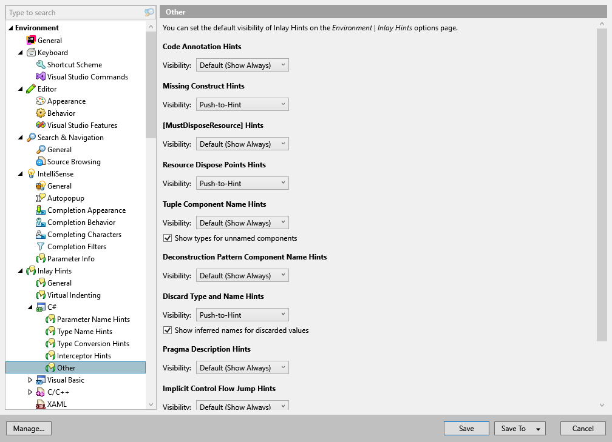Image resolution: width=612 pixels, height=442 pixels.
Task: Select the Keyboard options icon
Action: click(31, 52)
